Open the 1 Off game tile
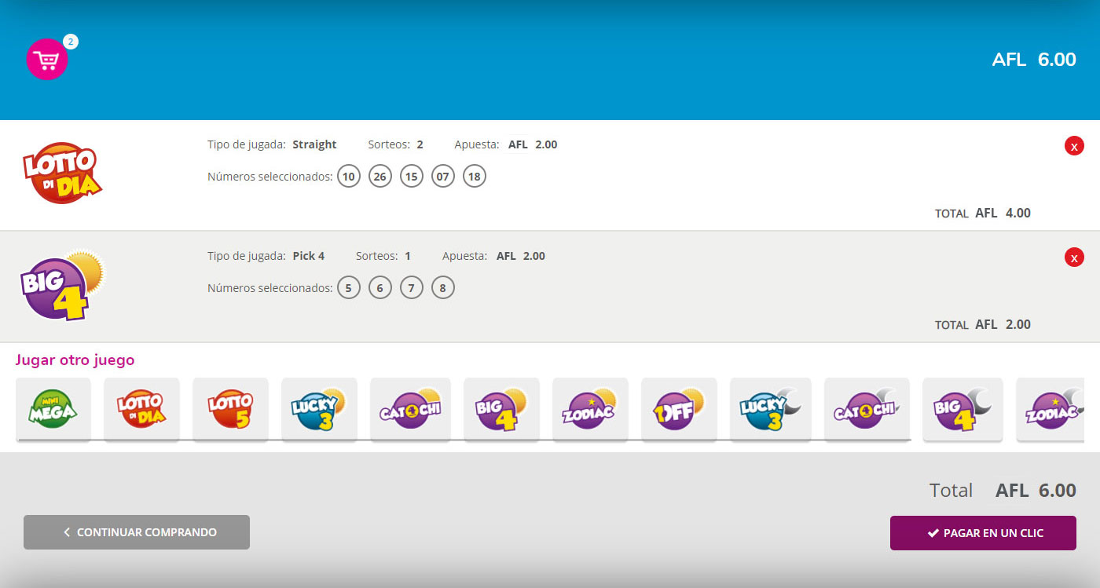Image resolution: width=1100 pixels, height=588 pixels. click(679, 409)
